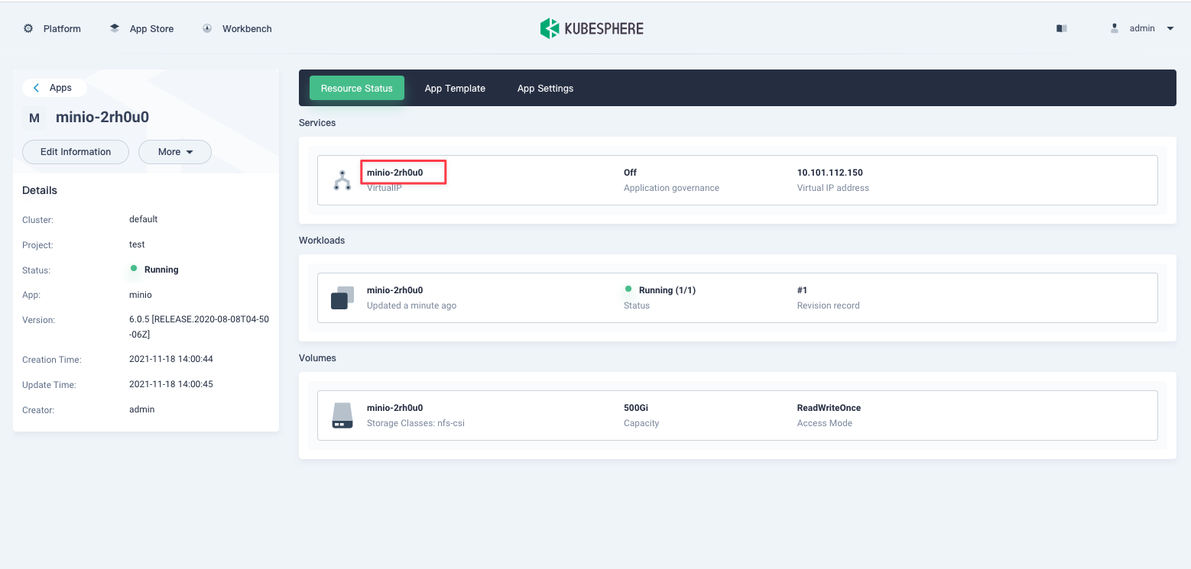1191x569 pixels.
Task: Click the App Store layers icon
Action: coord(115,28)
